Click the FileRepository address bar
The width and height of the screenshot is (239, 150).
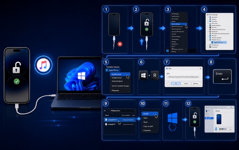tap(122, 111)
